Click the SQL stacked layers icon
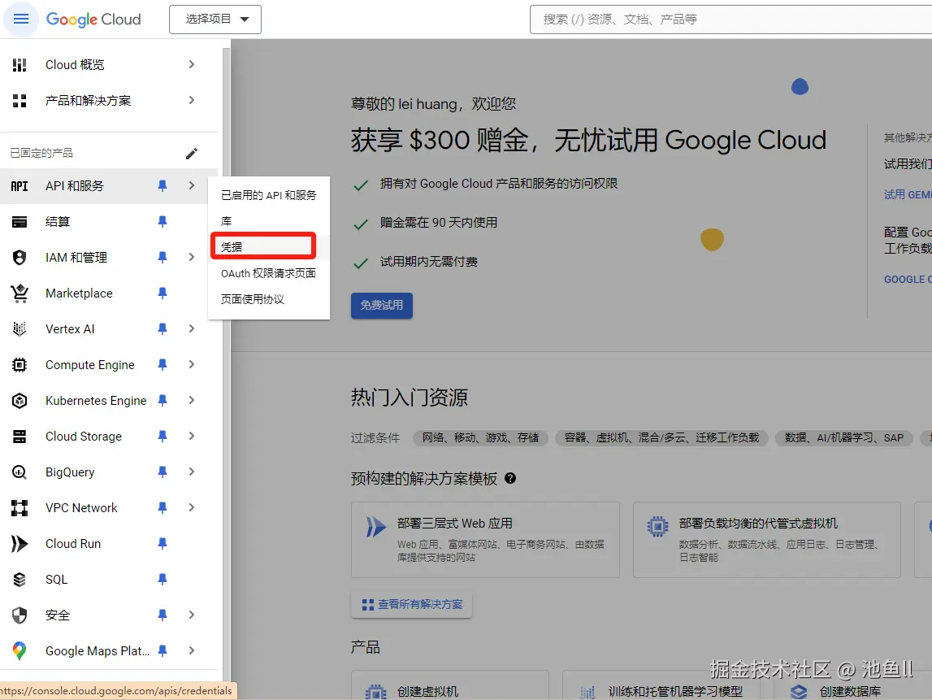 coord(20,580)
